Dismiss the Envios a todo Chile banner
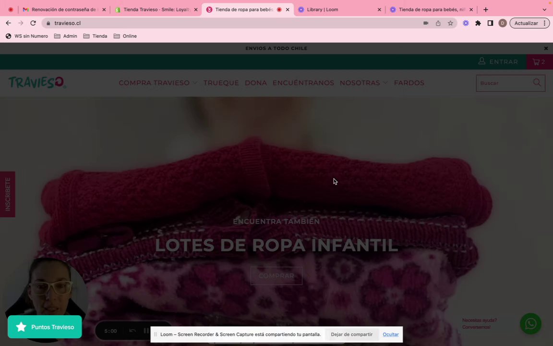553x346 pixels. pos(546,49)
